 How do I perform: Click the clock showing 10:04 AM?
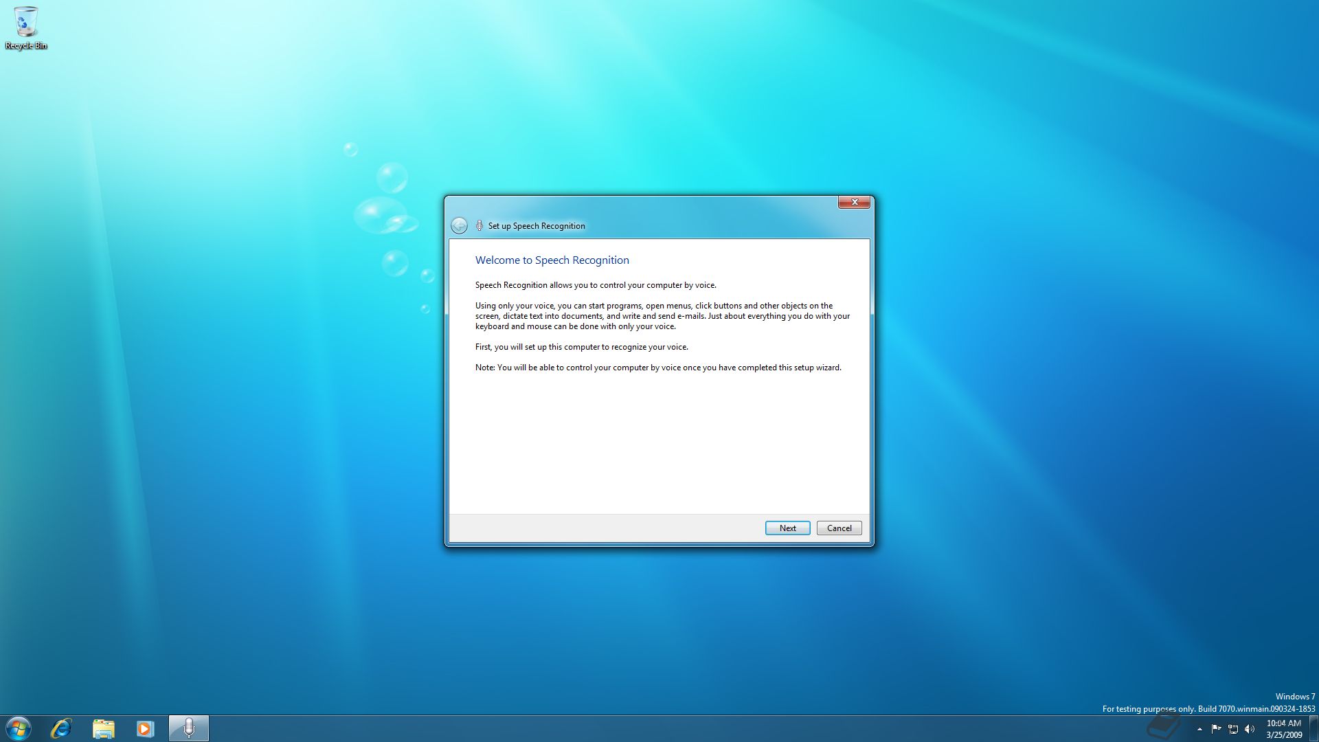(1283, 723)
